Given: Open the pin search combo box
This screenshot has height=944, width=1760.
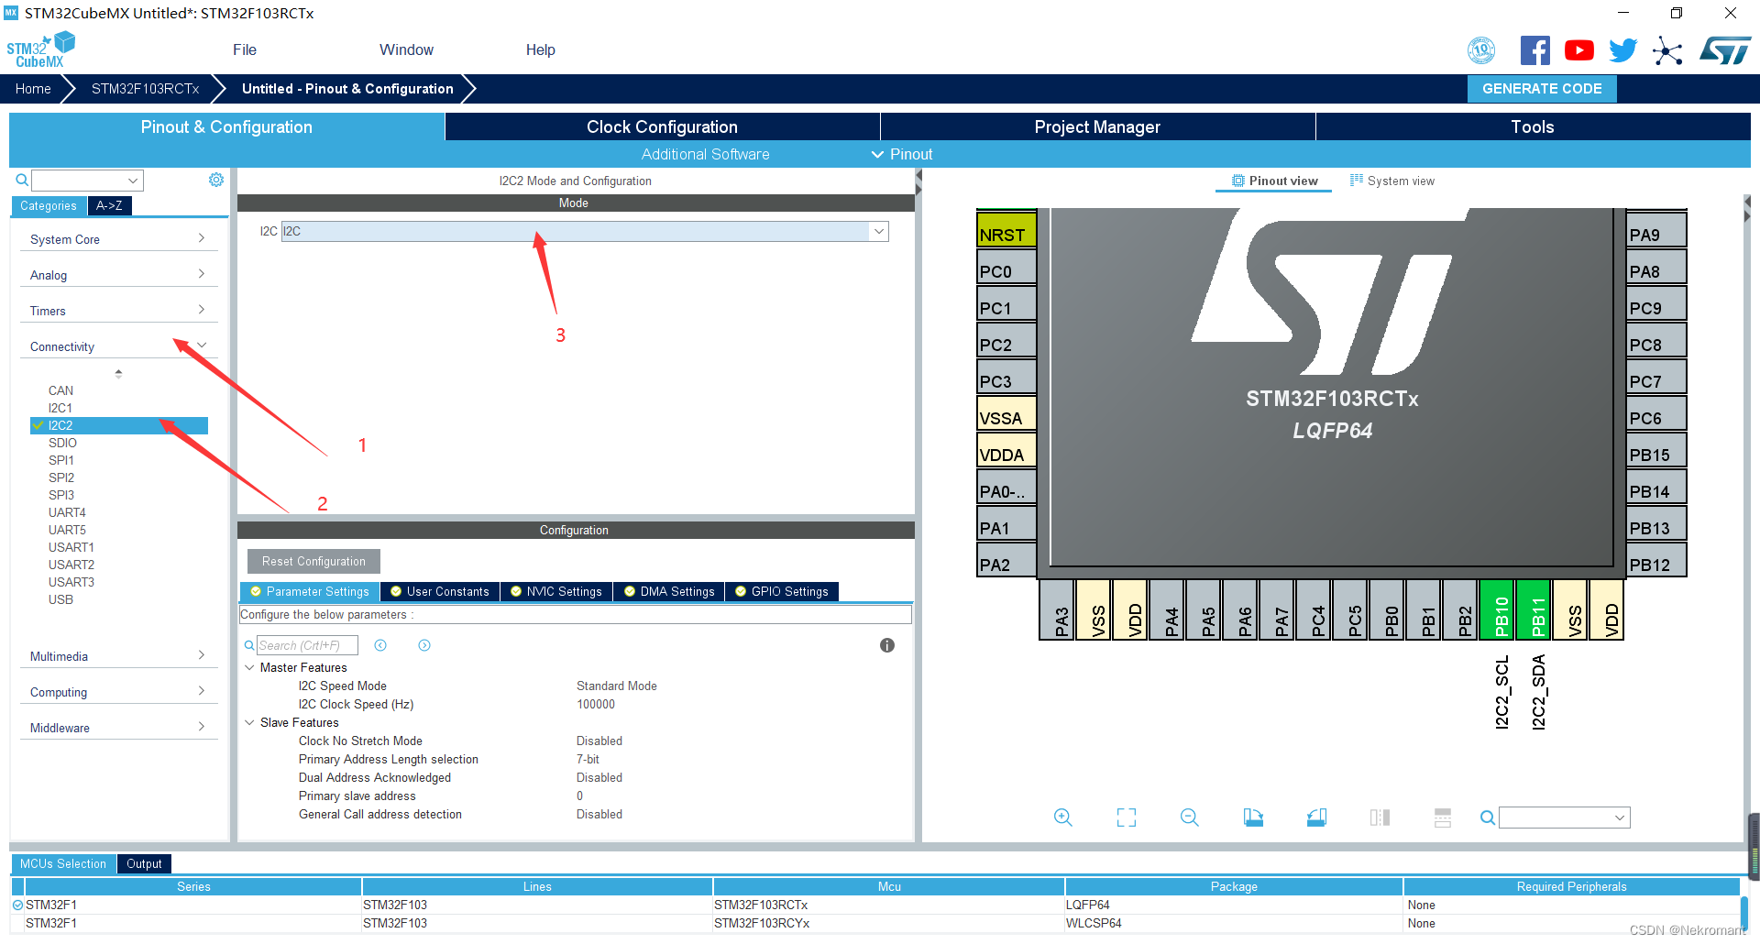Looking at the screenshot, I should [x=1565, y=818].
